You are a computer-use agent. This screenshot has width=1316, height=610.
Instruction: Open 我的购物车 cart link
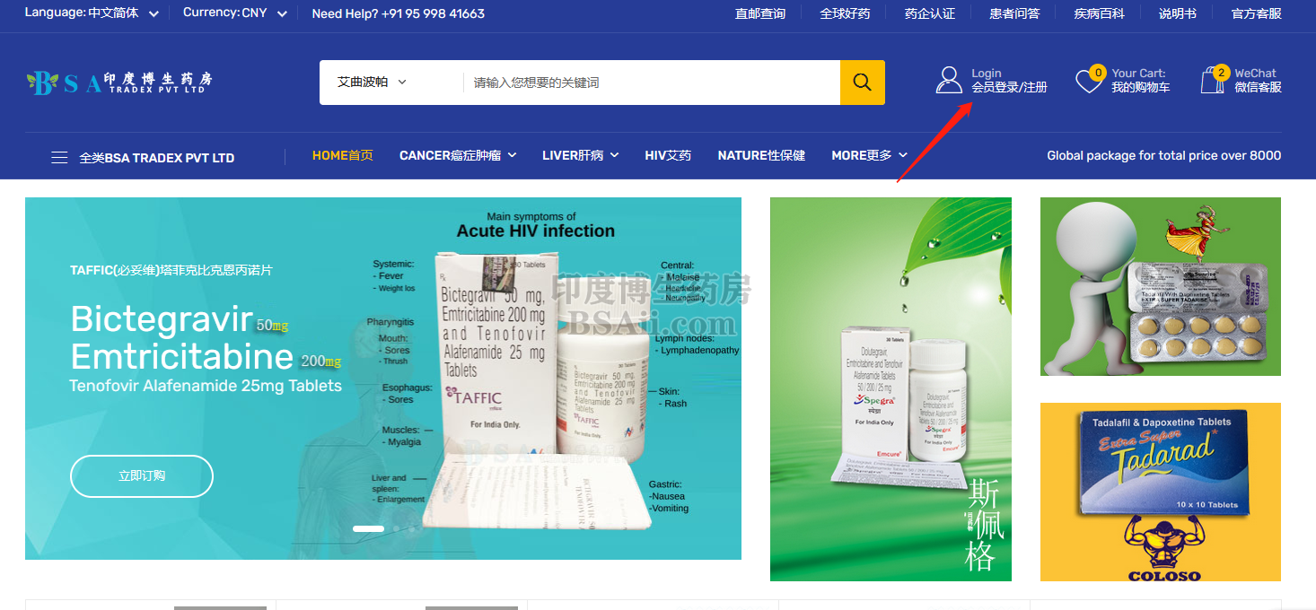pyautogui.click(x=1141, y=88)
